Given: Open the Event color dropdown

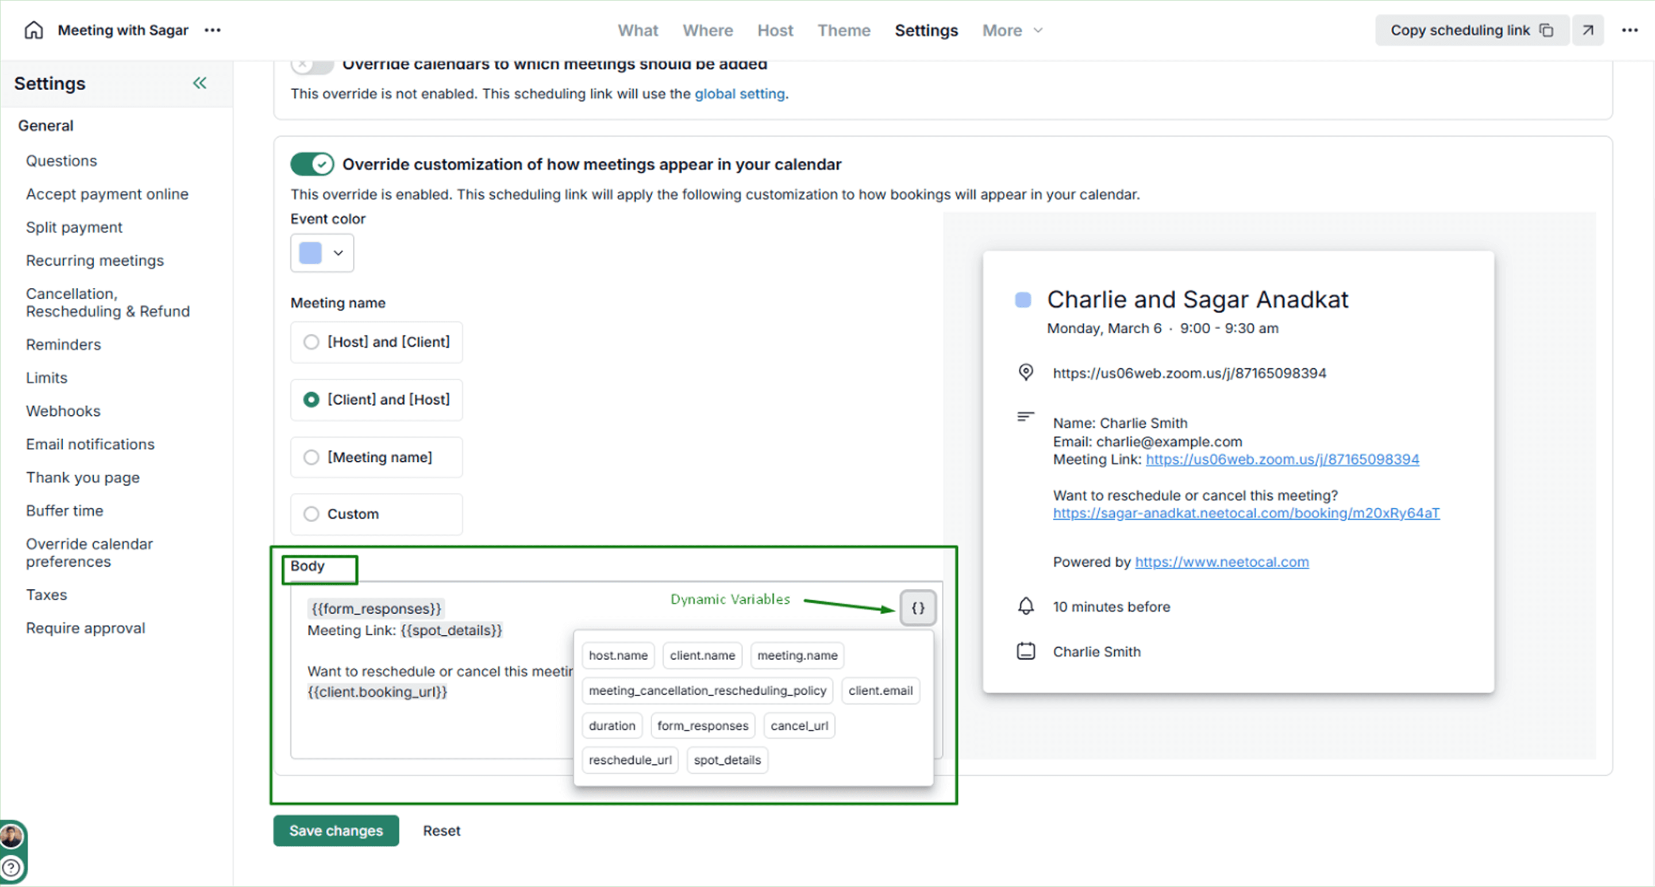Looking at the screenshot, I should coord(338,253).
